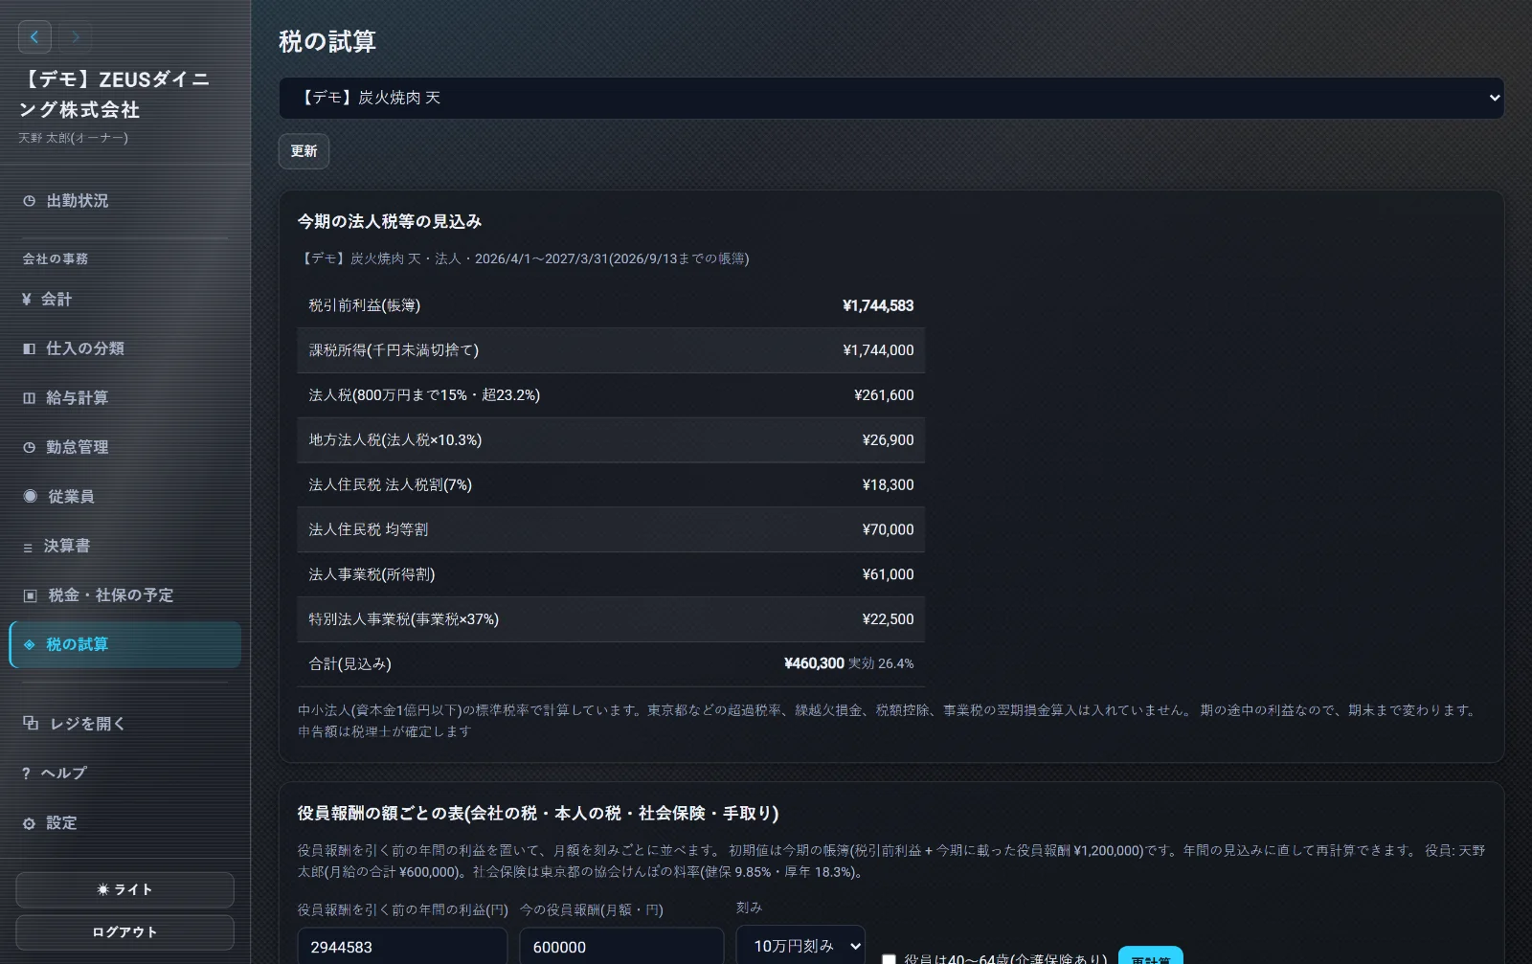Click the boxed-square icon beside 税金・社保の予定
The width and height of the screenshot is (1532, 964).
tap(30, 595)
